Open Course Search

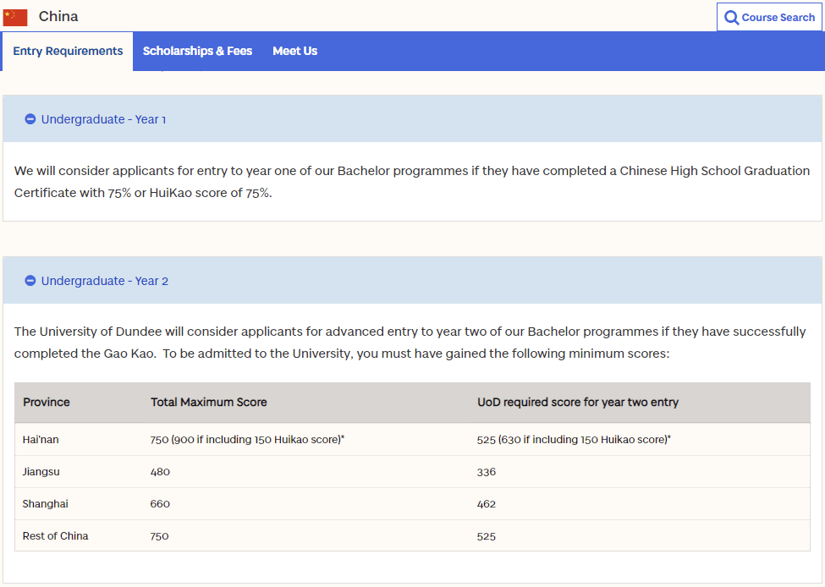(769, 18)
